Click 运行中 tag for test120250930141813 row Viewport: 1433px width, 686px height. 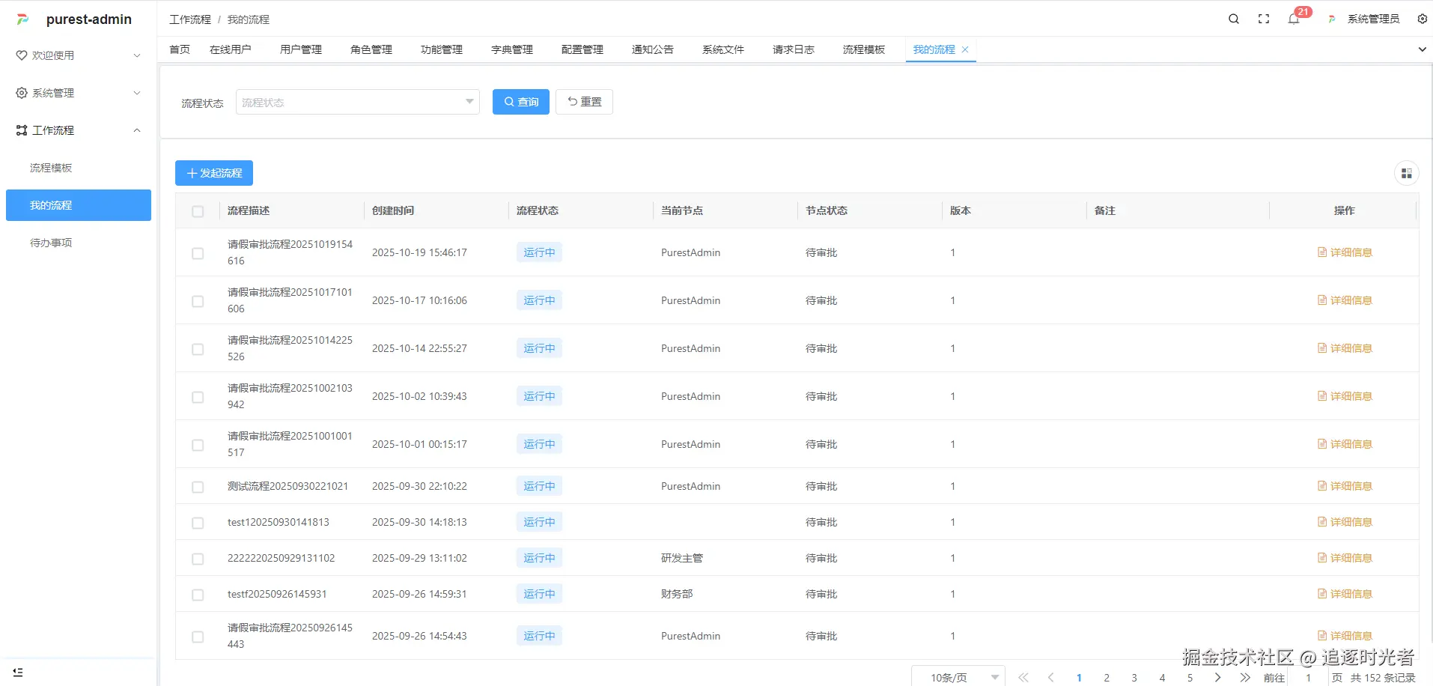(x=539, y=522)
